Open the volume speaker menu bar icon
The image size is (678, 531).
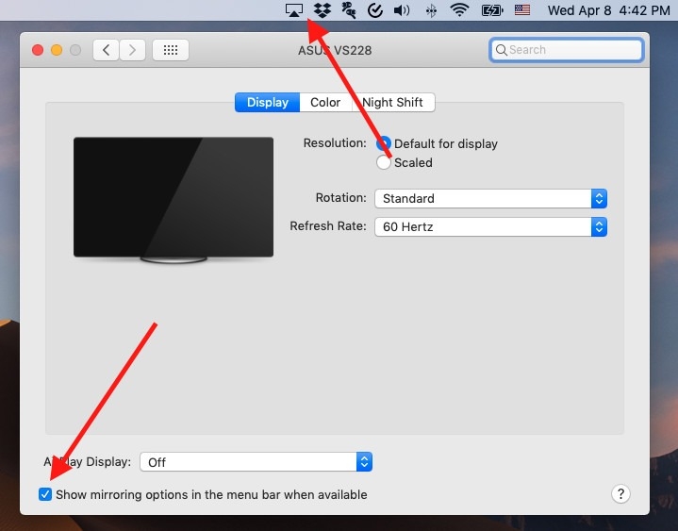pyautogui.click(x=402, y=10)
